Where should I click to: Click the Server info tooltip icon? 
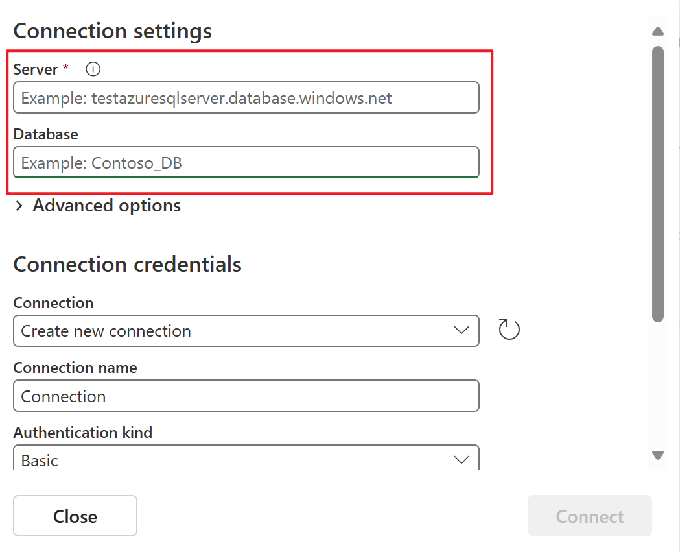click(93, 69)
